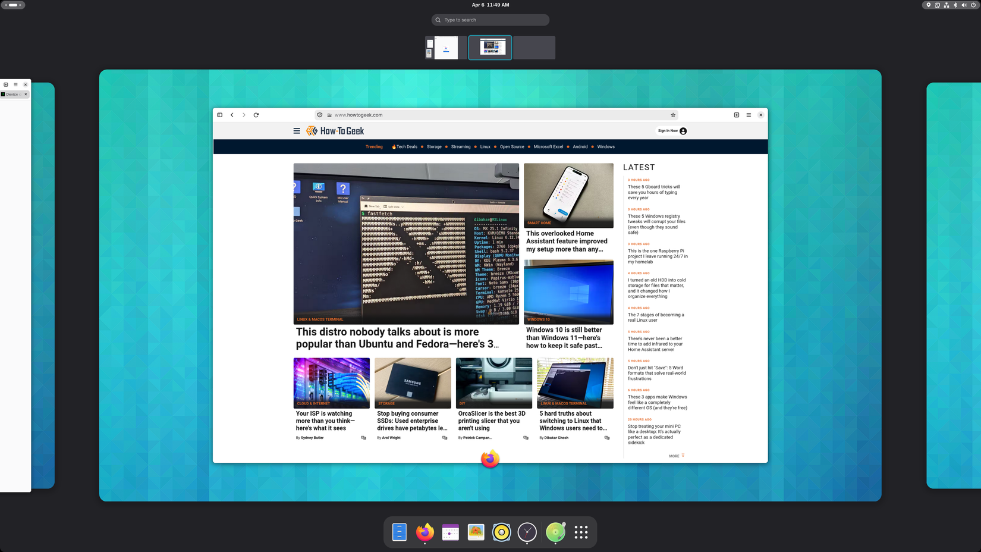Switch to the first workspace thumbnail
The height and width of the screenshot is (552, 981).
pyautogui.click(x=446, y=48)
